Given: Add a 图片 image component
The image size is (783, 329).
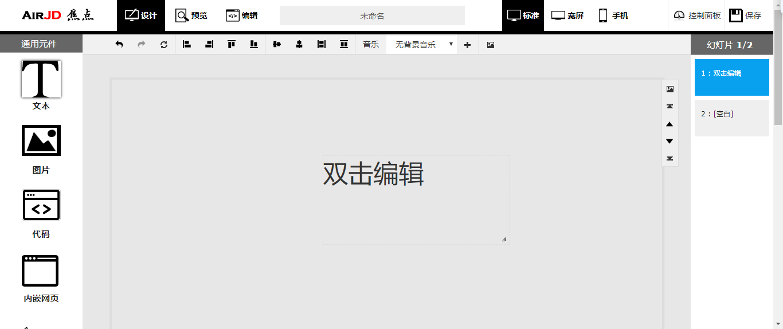Looking at the screenshot, I should click(x=41, y=150).
